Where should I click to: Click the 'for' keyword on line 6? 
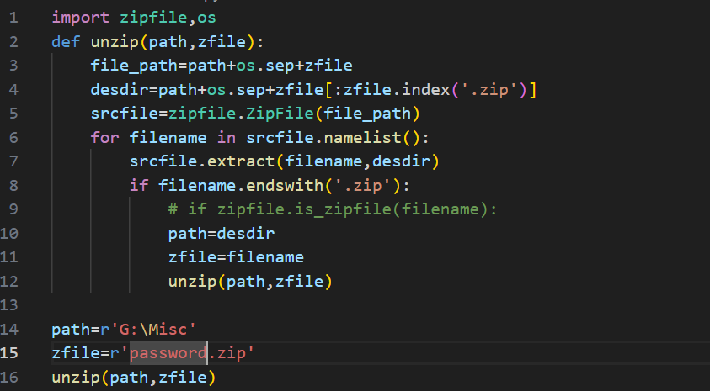(105, 137)
